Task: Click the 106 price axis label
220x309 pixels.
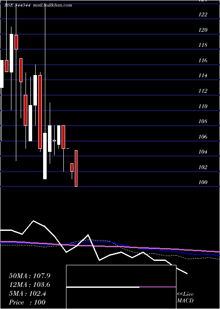Action: tap(203, 136)
